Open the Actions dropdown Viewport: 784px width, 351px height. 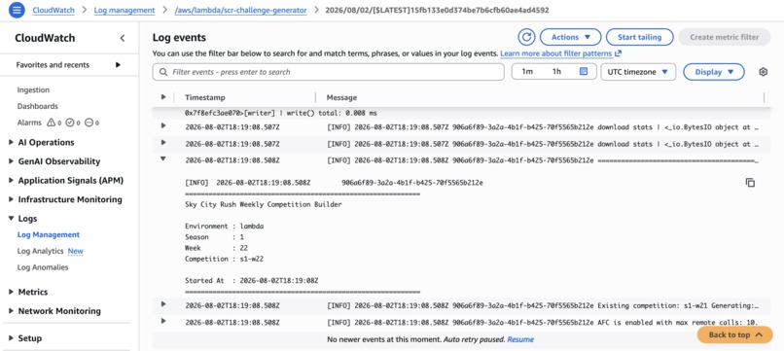571,37
